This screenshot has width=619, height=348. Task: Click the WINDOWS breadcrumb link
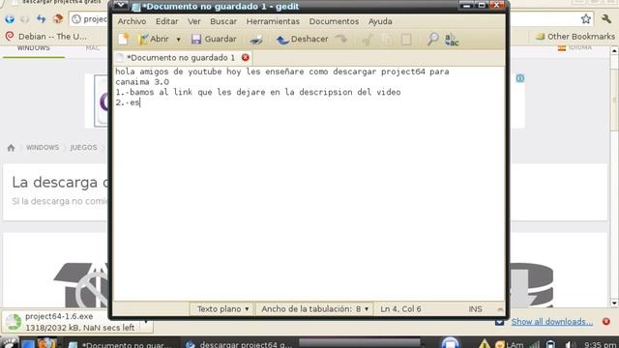43,148
